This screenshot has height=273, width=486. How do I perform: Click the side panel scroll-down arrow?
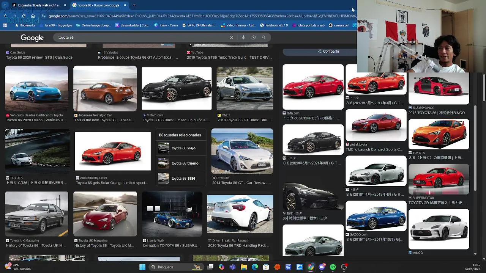tap(475, 254)
